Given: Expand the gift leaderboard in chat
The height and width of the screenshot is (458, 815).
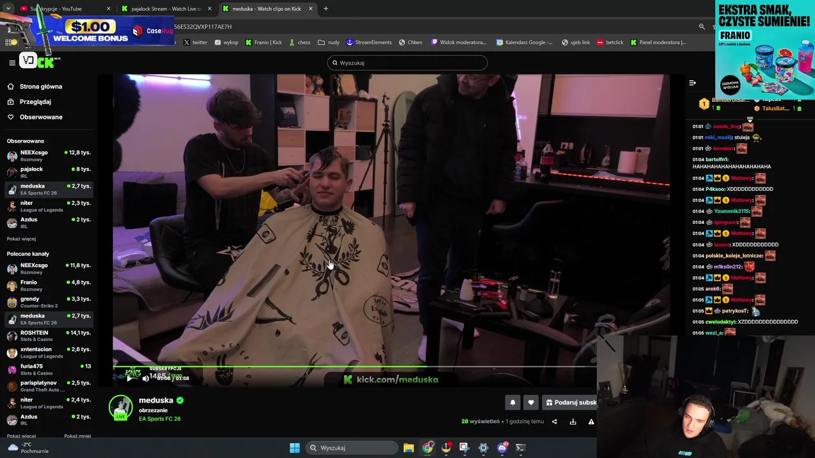Looking at the screenshot, I should 749,119.
